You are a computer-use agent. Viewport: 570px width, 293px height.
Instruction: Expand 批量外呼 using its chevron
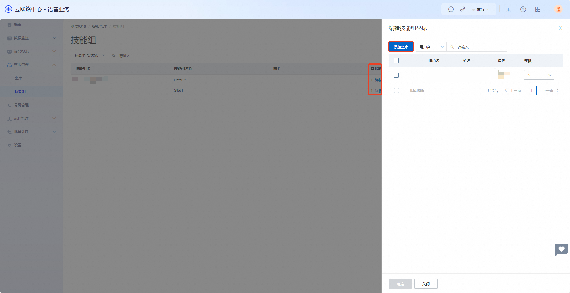(54, 132)
